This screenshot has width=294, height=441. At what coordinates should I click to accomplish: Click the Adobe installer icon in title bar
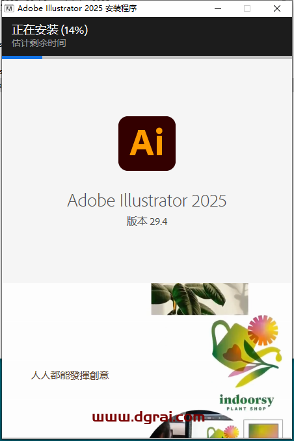click(x=9, y=8)
